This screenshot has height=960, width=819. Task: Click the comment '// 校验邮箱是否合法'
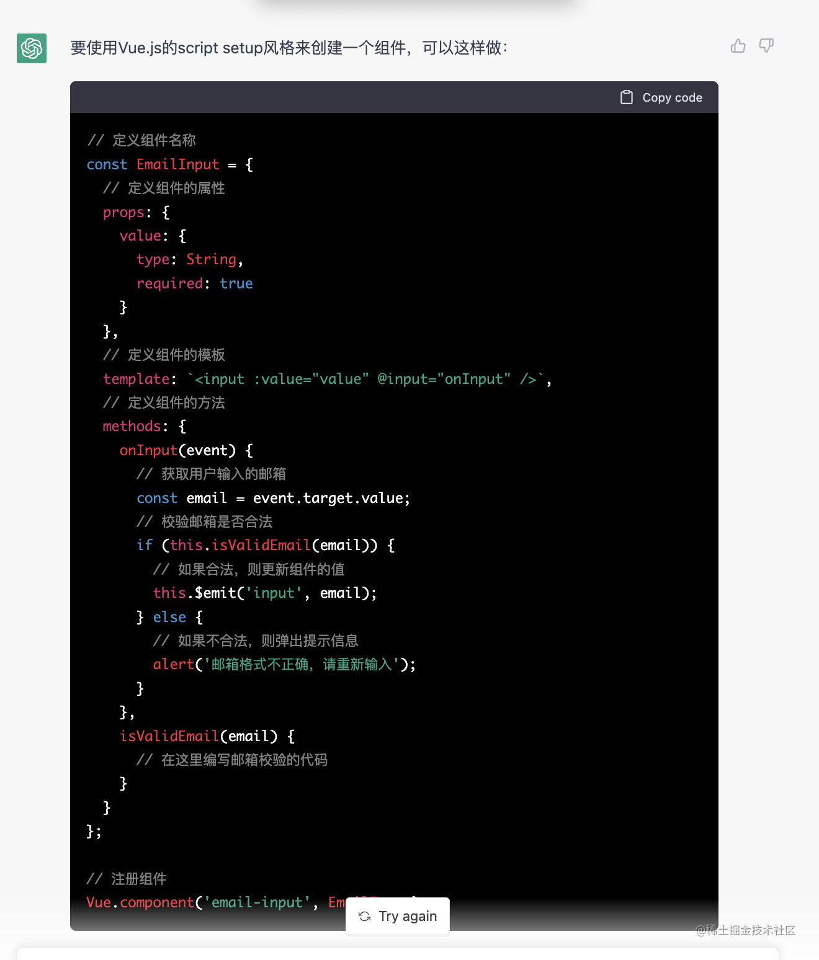click(x=204, y=522)
